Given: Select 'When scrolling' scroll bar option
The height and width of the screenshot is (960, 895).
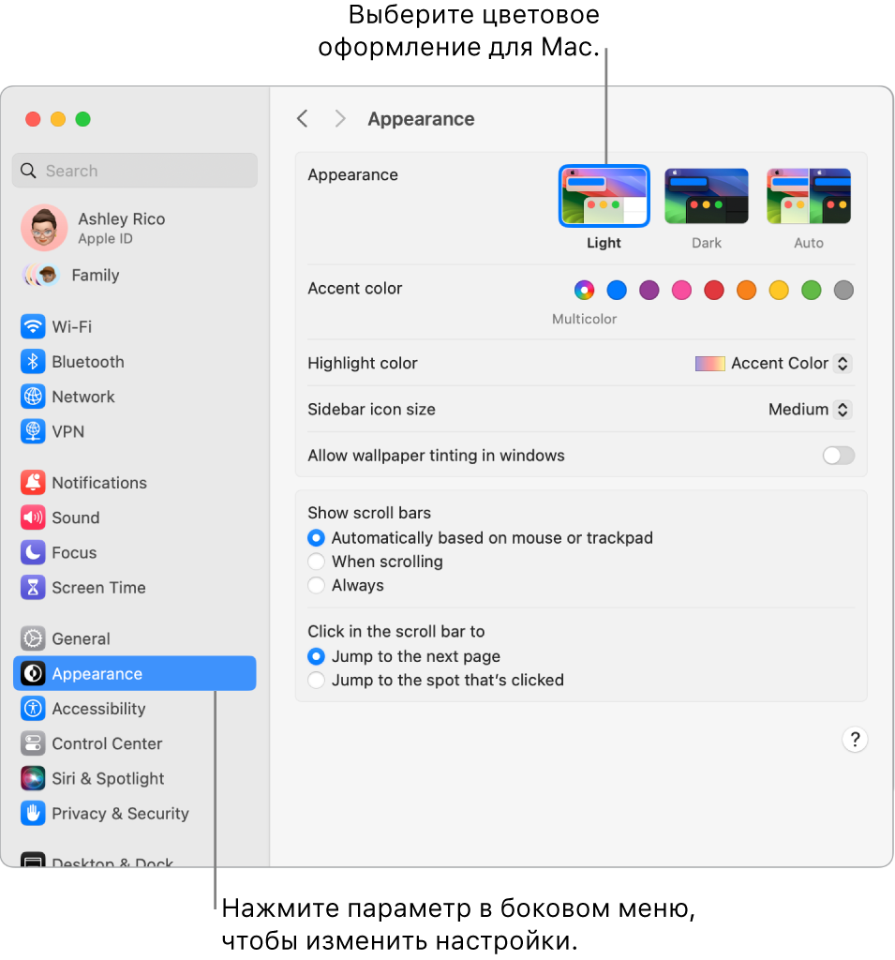Looking at the screenshot, I should point(316,562).
